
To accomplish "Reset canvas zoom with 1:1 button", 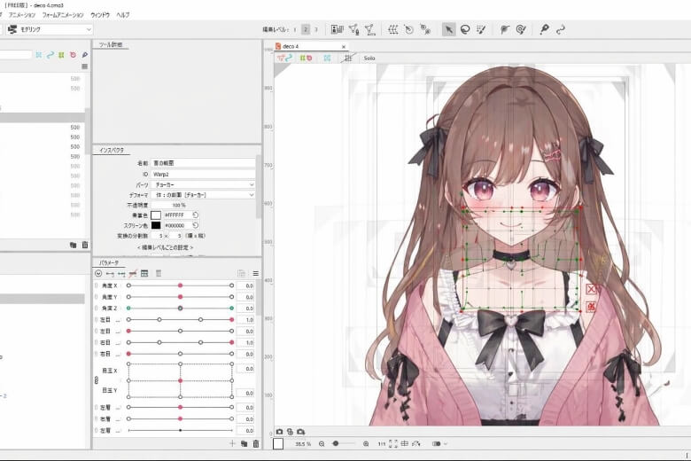I will click(x=382, y=444).
